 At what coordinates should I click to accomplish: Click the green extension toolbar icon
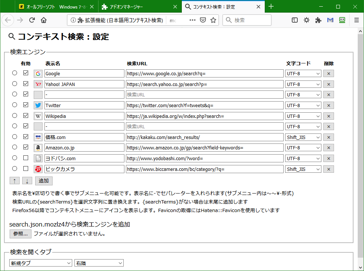coord(342,20)
